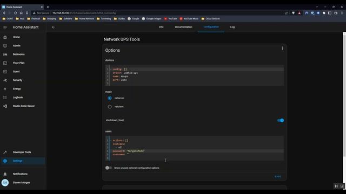Open the Google Images bookmark
This screenshot has height=194, width=346.
point(151,19)
